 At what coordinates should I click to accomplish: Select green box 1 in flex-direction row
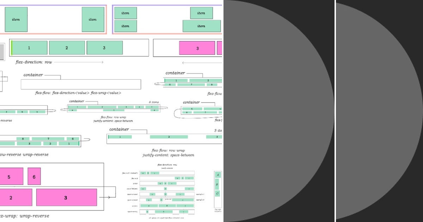tap(29, 48)
